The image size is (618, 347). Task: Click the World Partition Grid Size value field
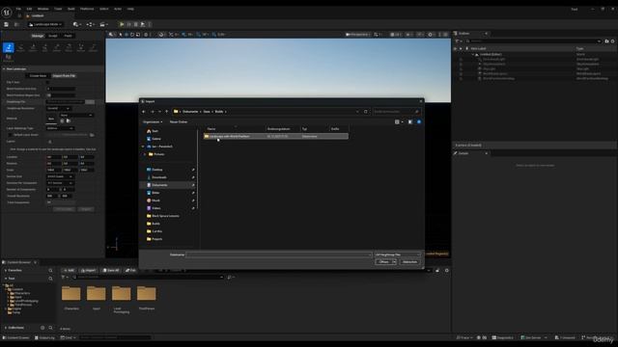(x=61, y=89)
